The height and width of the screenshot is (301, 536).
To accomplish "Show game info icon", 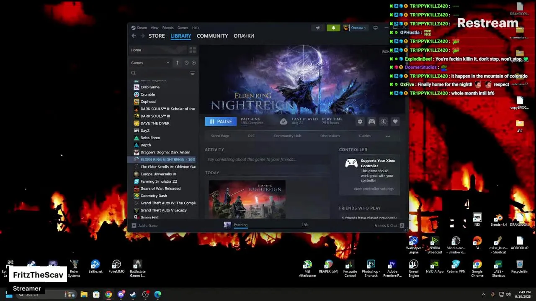I will coord(383,122).
